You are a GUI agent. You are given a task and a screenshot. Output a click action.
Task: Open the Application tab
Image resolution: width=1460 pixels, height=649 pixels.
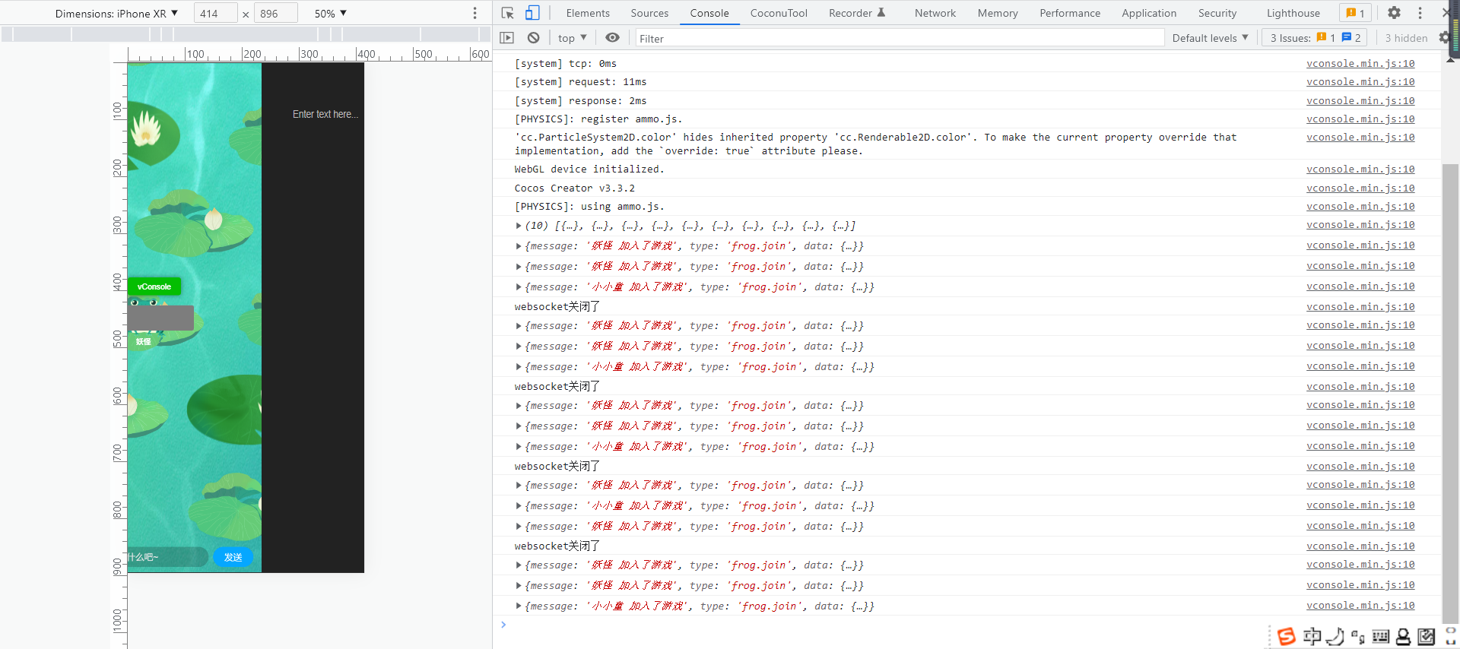(x=1149, y=13)
